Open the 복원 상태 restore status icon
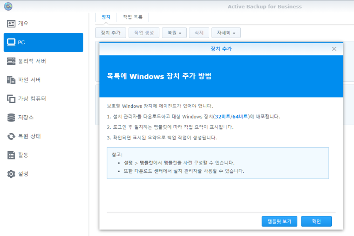This screenshot has height=236, width=354. pos(11,136)
